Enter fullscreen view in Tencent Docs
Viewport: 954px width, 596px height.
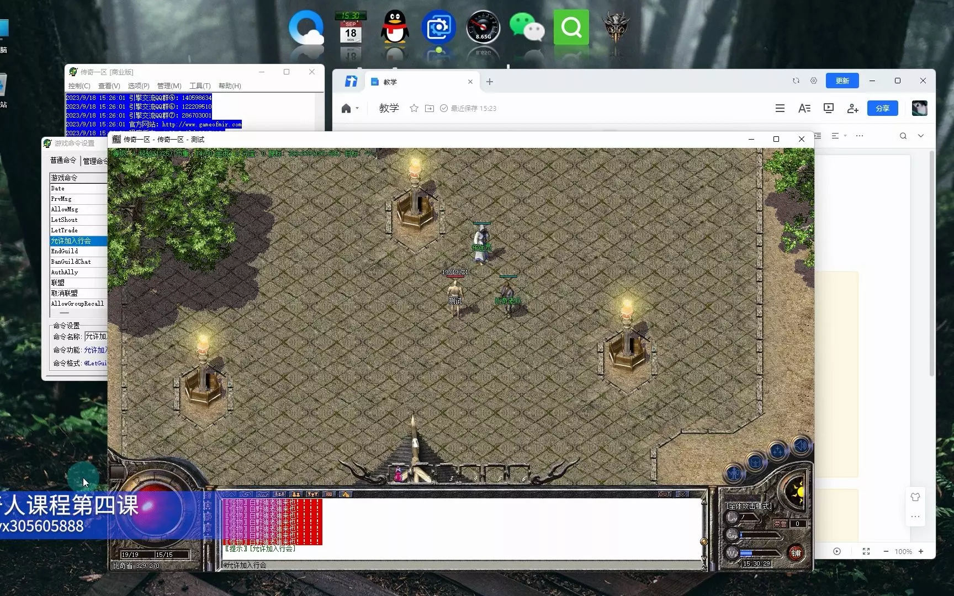[866, 551]
